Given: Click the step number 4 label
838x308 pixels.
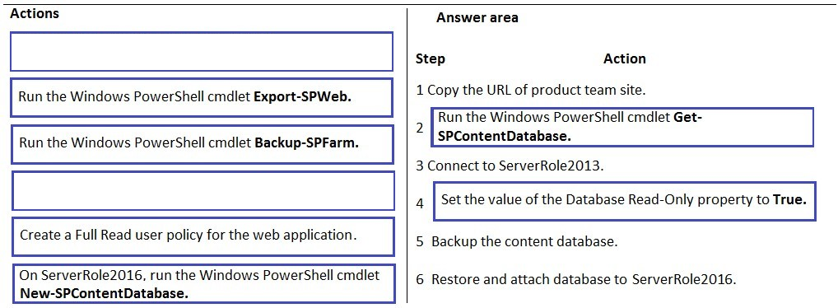Looking at the screenshot, I should coord(420,203).
